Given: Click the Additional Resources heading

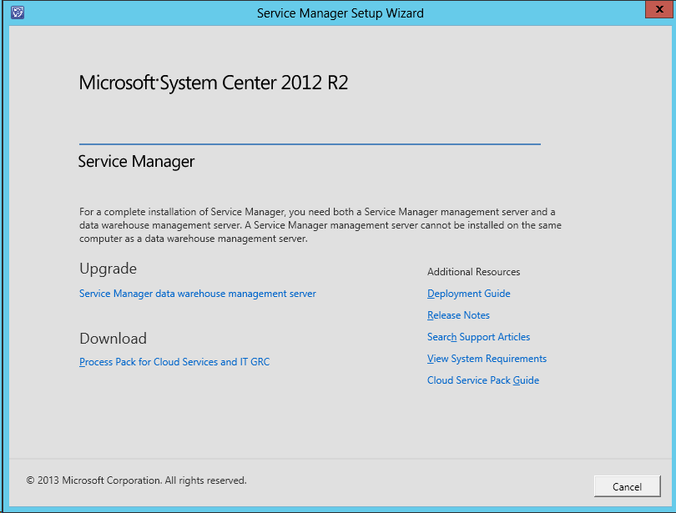Looking at the screenshot, I should tap(473, 272).
